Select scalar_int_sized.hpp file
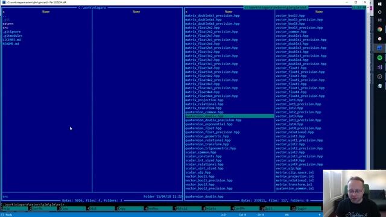Screen dimensions: 386x217 click(x=203, y=160)
